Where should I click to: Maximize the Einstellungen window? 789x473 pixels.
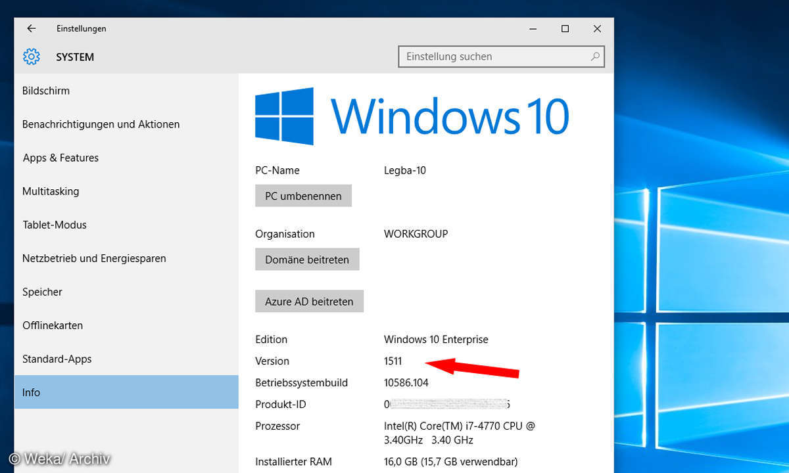565,29
